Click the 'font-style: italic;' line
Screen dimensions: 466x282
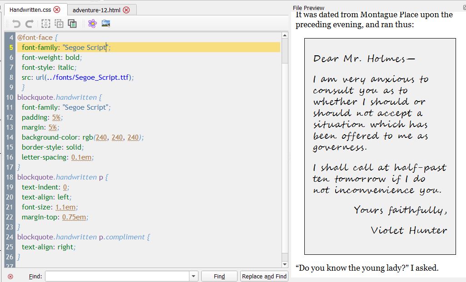49,67
